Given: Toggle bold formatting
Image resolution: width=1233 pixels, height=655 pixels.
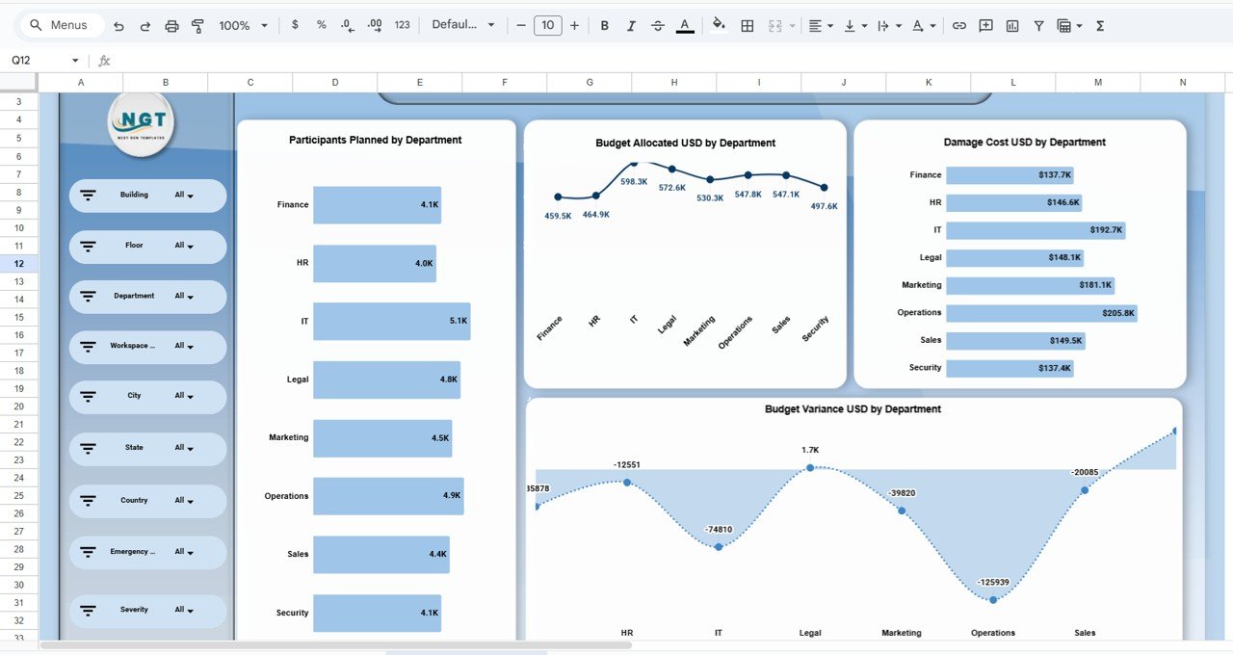Looking at the screenshot, I should click(604, 25).
